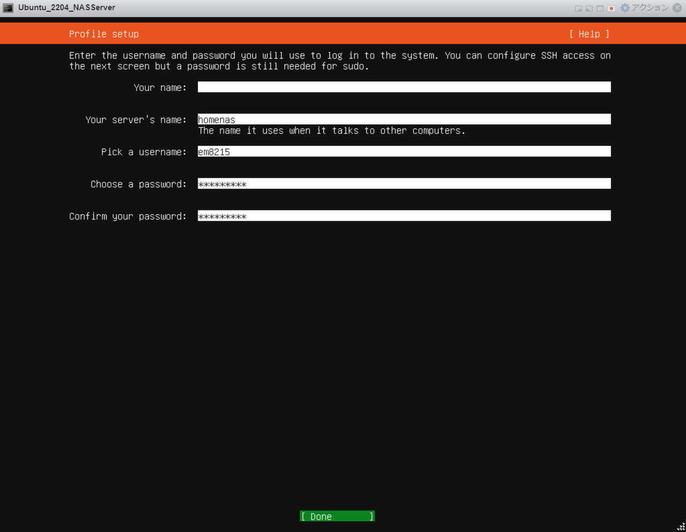The height and width of the screenshot is (532, 686).
Task: Click the Done button
Action: click(337, 516)
